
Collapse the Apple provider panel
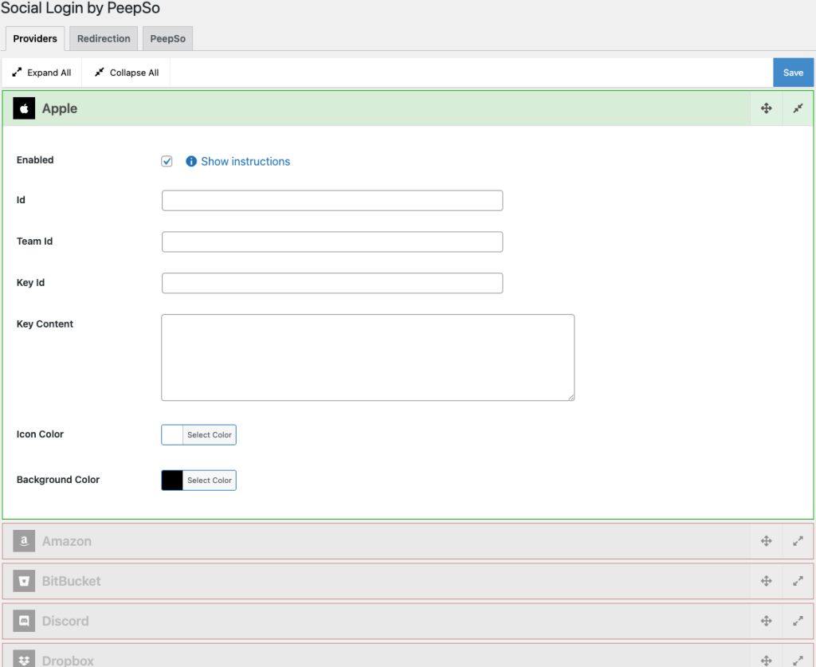798,108
